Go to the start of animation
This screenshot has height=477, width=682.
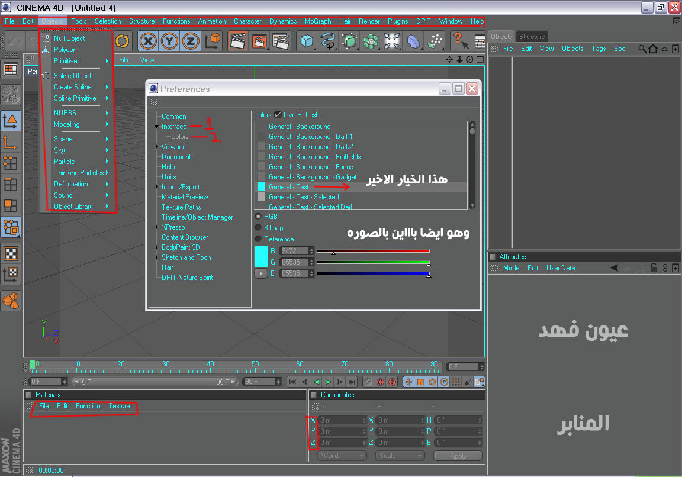pyautogui.click(x=292, y=382)
